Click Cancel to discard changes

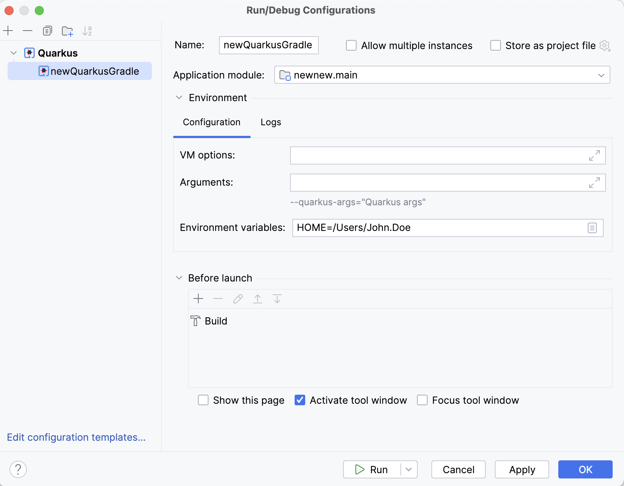click(x=459, y=469)
